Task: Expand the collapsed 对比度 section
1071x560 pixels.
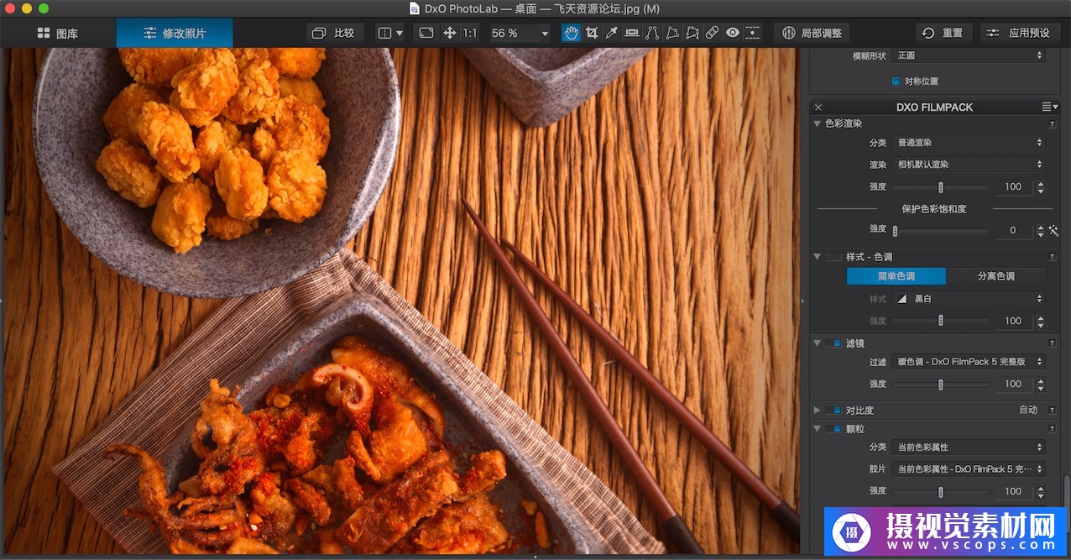Action: point(818,411)
